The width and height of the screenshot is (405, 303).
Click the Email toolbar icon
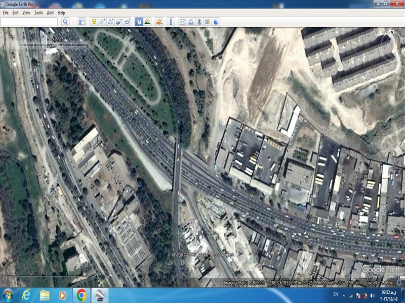182,22
